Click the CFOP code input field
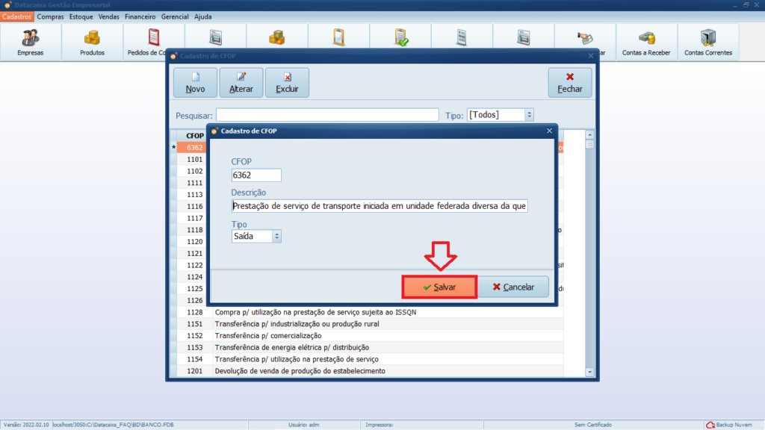Viewport: 765px width, 430px height. (256, 175)
